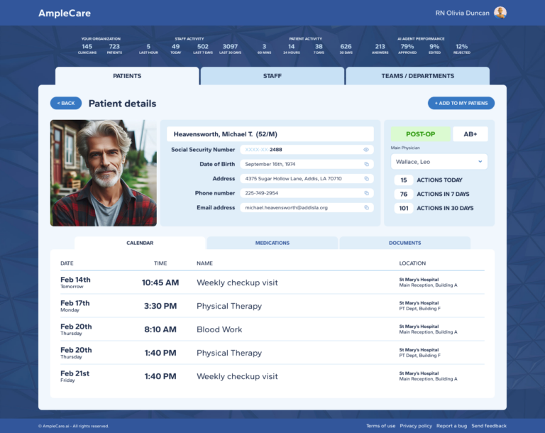Viewport: 545px width, 433px height.
Task: Click the LOCATION column header
Action: [x=412, y=263]
